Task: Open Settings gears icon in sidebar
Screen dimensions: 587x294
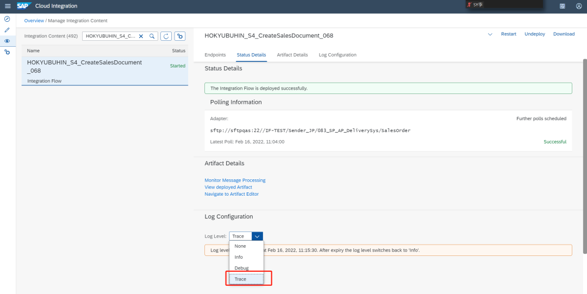Action: point(7,52)
